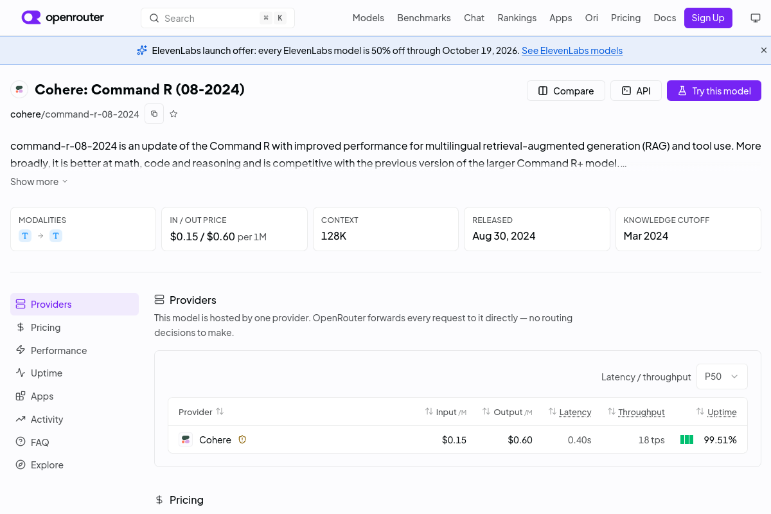Expand description with Show more
This screenshot has width=771, height=514.
coord(39,182)
